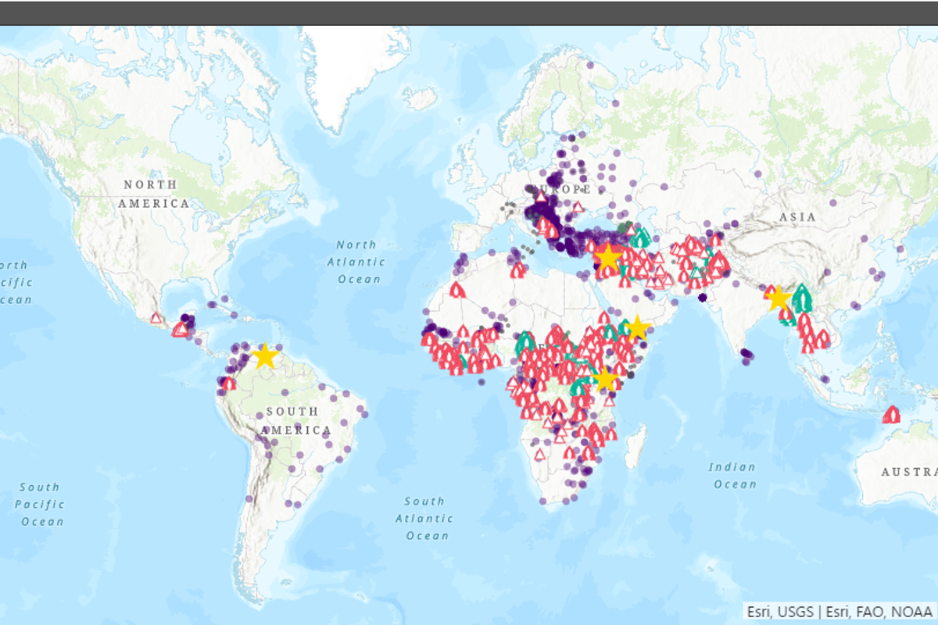Click the purple dot cluster near Sri Lanka
938x625 pixels.
pos(747,355)
